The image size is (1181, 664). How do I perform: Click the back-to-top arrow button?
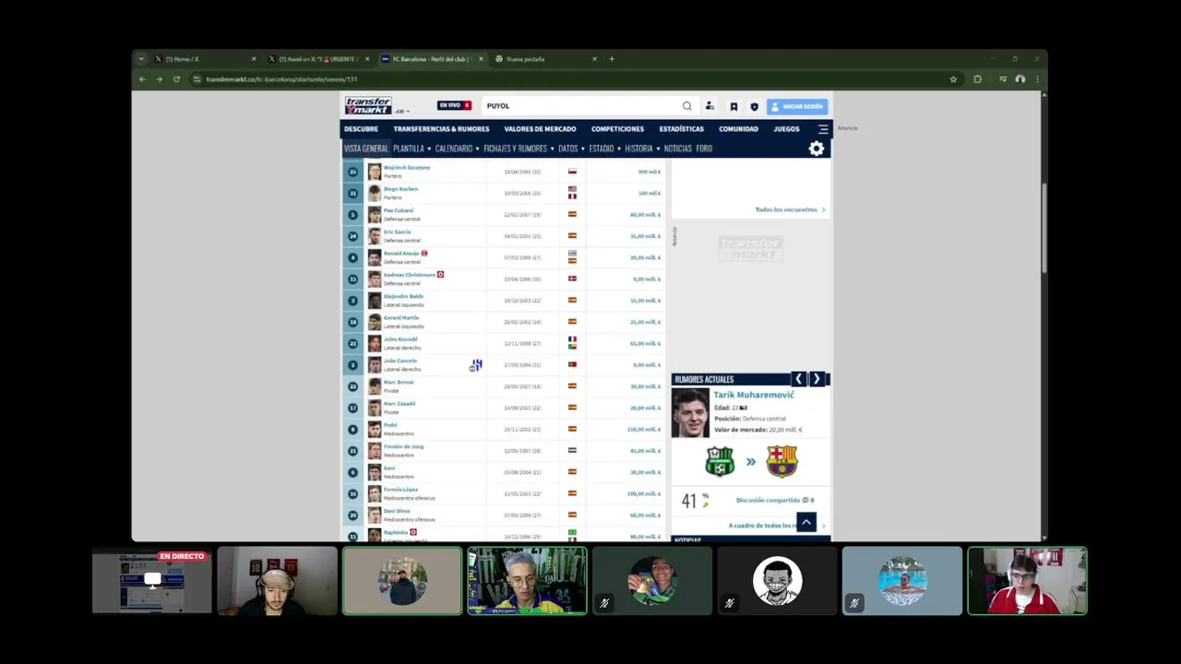tap(806, 523)
